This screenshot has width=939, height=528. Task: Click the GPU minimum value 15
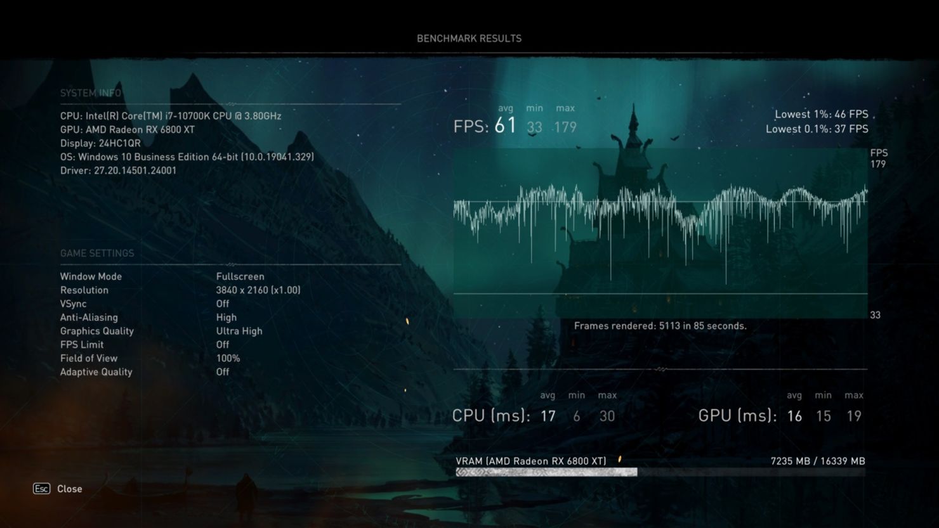pyautogui.click(x=824, y=416)
